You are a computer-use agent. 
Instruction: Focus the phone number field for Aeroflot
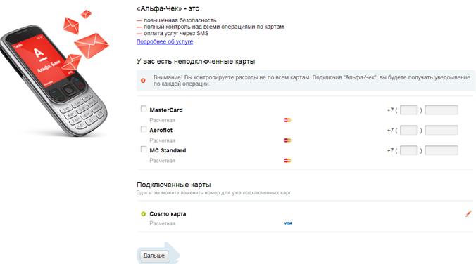click(x=441, y=130)
